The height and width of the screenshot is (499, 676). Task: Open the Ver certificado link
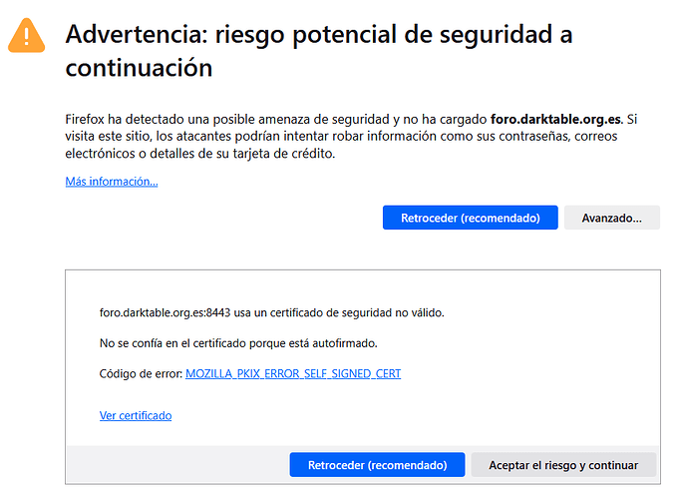click(136, 415)
